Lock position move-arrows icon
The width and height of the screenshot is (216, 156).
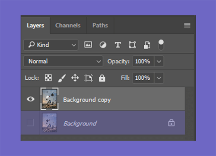[x=75, y=78]
